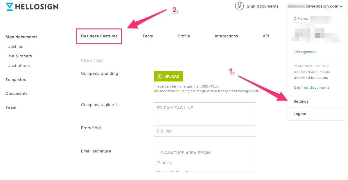Select Just me in the sidebar
Screen dimensions: 348x180
(16, 46)
